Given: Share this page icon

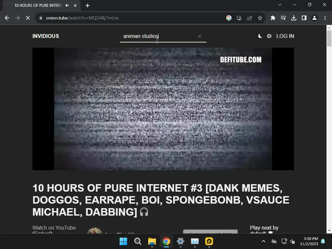Looking at the screenshot, I should tap(250, 18).
